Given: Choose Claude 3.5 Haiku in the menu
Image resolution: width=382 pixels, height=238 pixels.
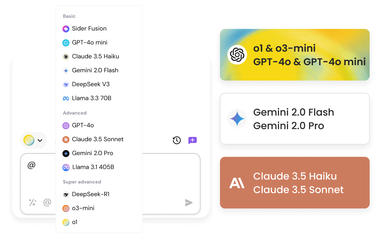Looking at the screenshot, I should 95,57.
